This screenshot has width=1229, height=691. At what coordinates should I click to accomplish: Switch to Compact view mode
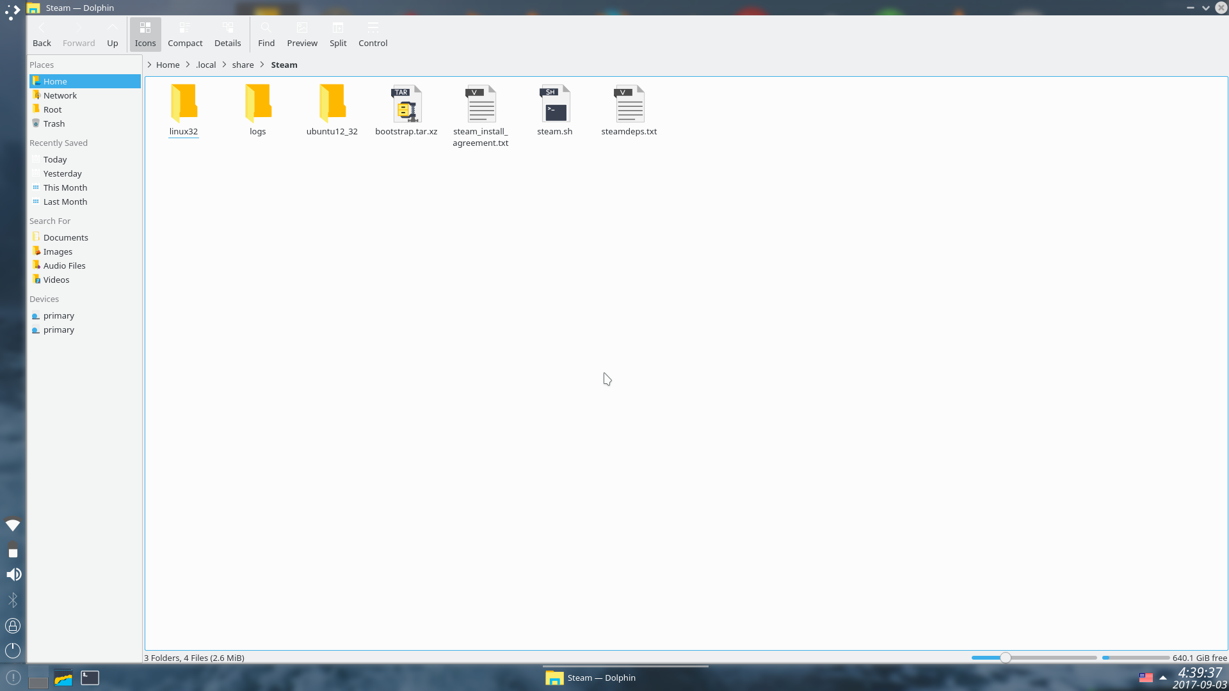[185, 34]
